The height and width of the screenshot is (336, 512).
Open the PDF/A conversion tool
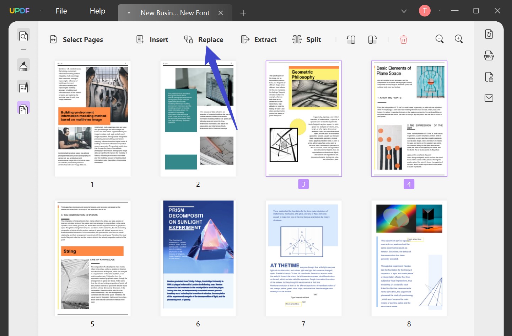489,55
